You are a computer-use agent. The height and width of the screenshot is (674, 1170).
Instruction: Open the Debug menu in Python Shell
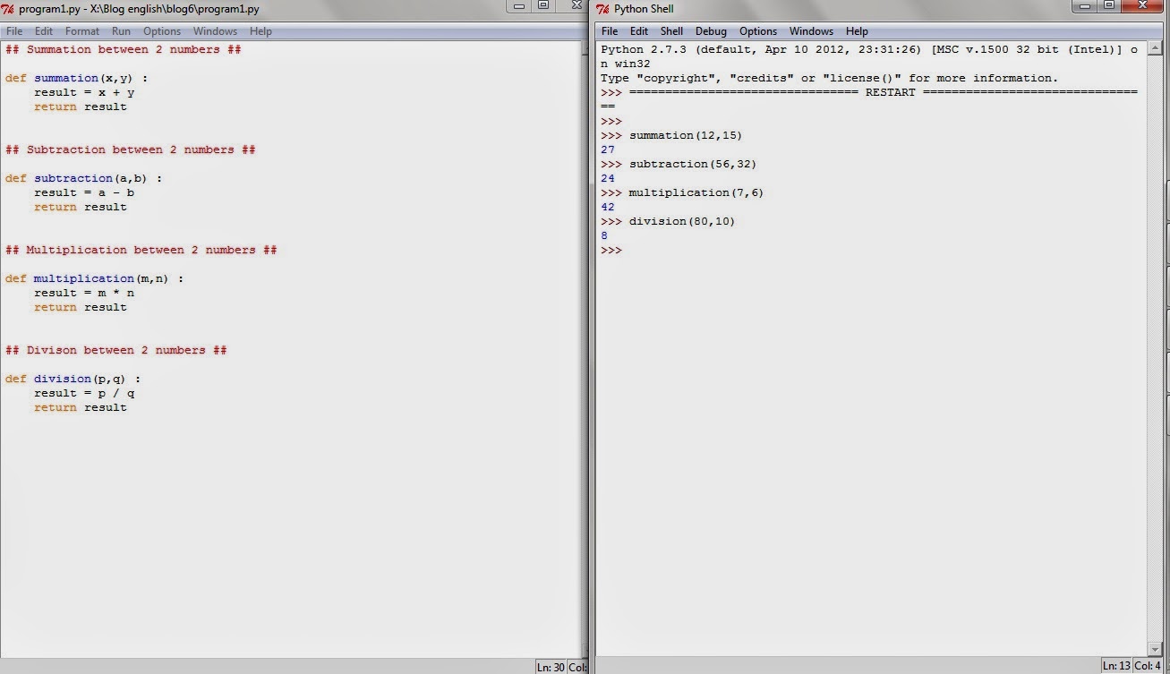tap(710, 30)
